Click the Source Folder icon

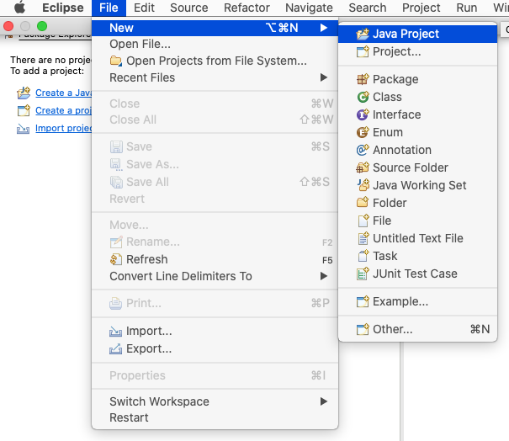click(x=363, y=167)
